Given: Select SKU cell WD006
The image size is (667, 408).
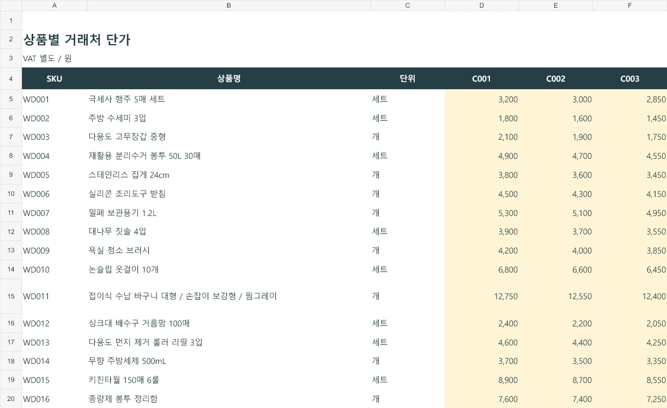Looking at the screenshot, I should [54, 194].
